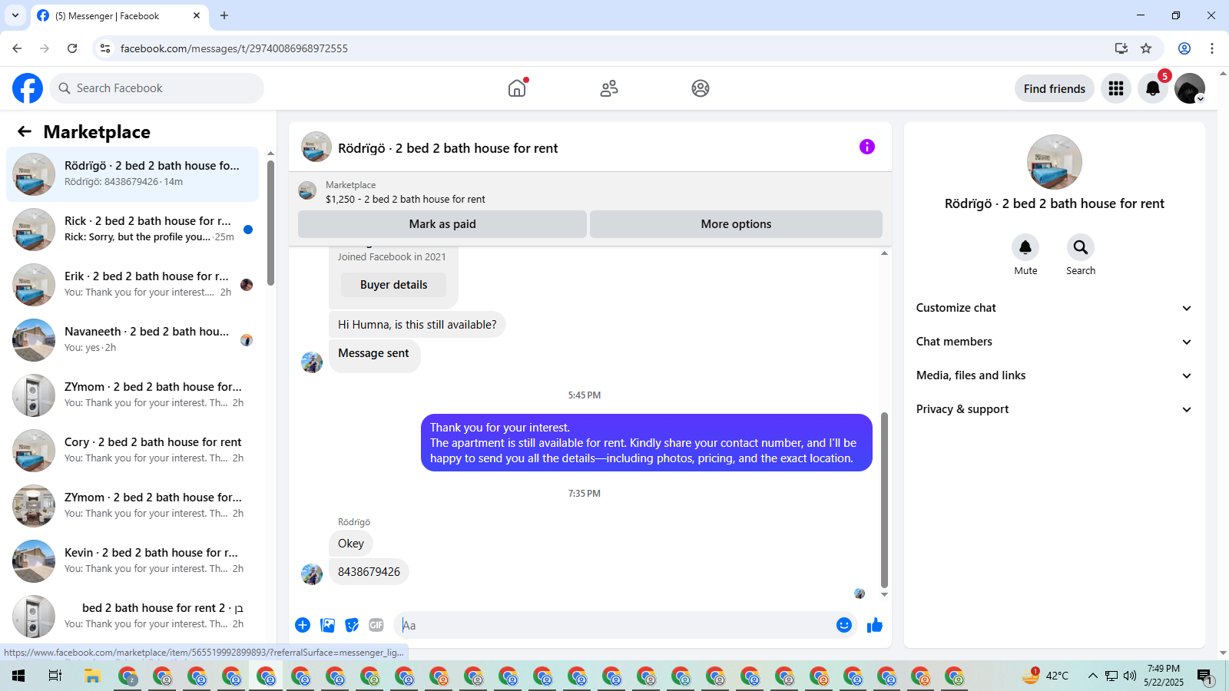Open the Friends icon in top navigation
This screenshot has height=691, width=1229.
pyautogui.click(x=609, y=88)
